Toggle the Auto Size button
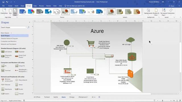Screen dimensions: 182x102 (15, 12)
